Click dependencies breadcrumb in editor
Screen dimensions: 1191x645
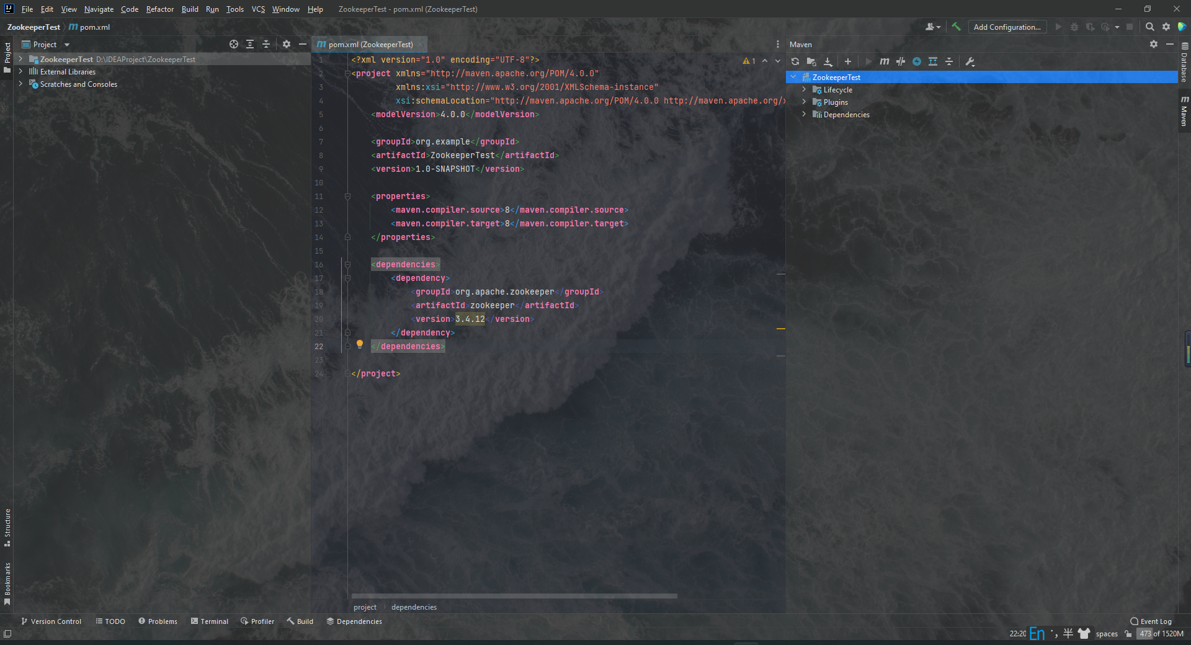coord(414,607)
